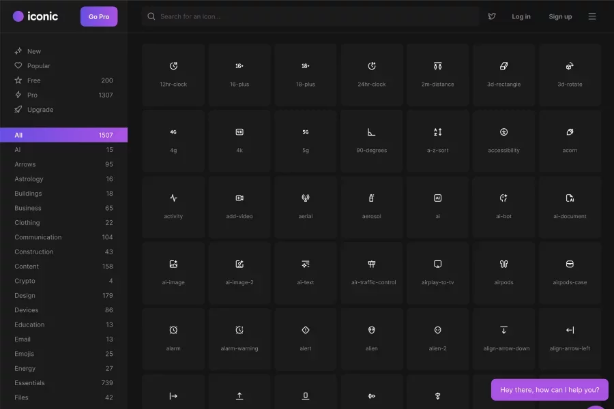Select the All category tab

(x=63, y=135)
